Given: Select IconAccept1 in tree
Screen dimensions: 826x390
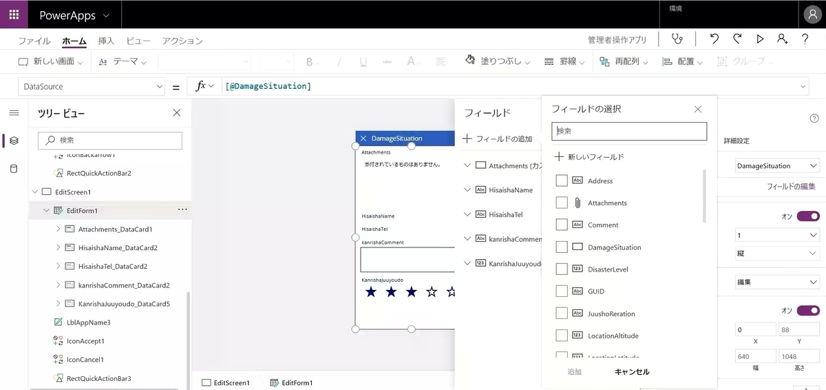Looking at the screenshot, I should coord(85,341).
